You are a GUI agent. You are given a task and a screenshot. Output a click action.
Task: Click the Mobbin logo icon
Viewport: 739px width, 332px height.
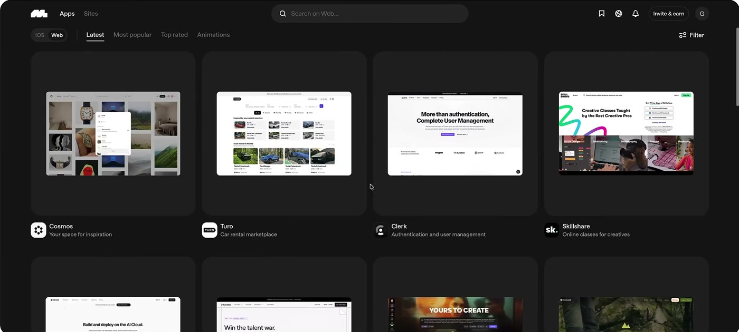[x=39, y=14]
